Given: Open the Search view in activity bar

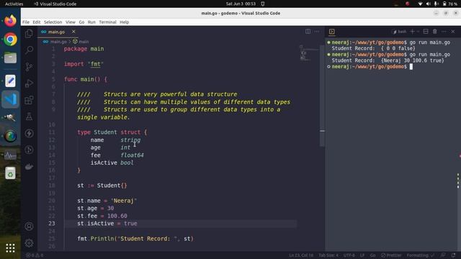Looking at the screenshot, I should click(x=29, y=50).
